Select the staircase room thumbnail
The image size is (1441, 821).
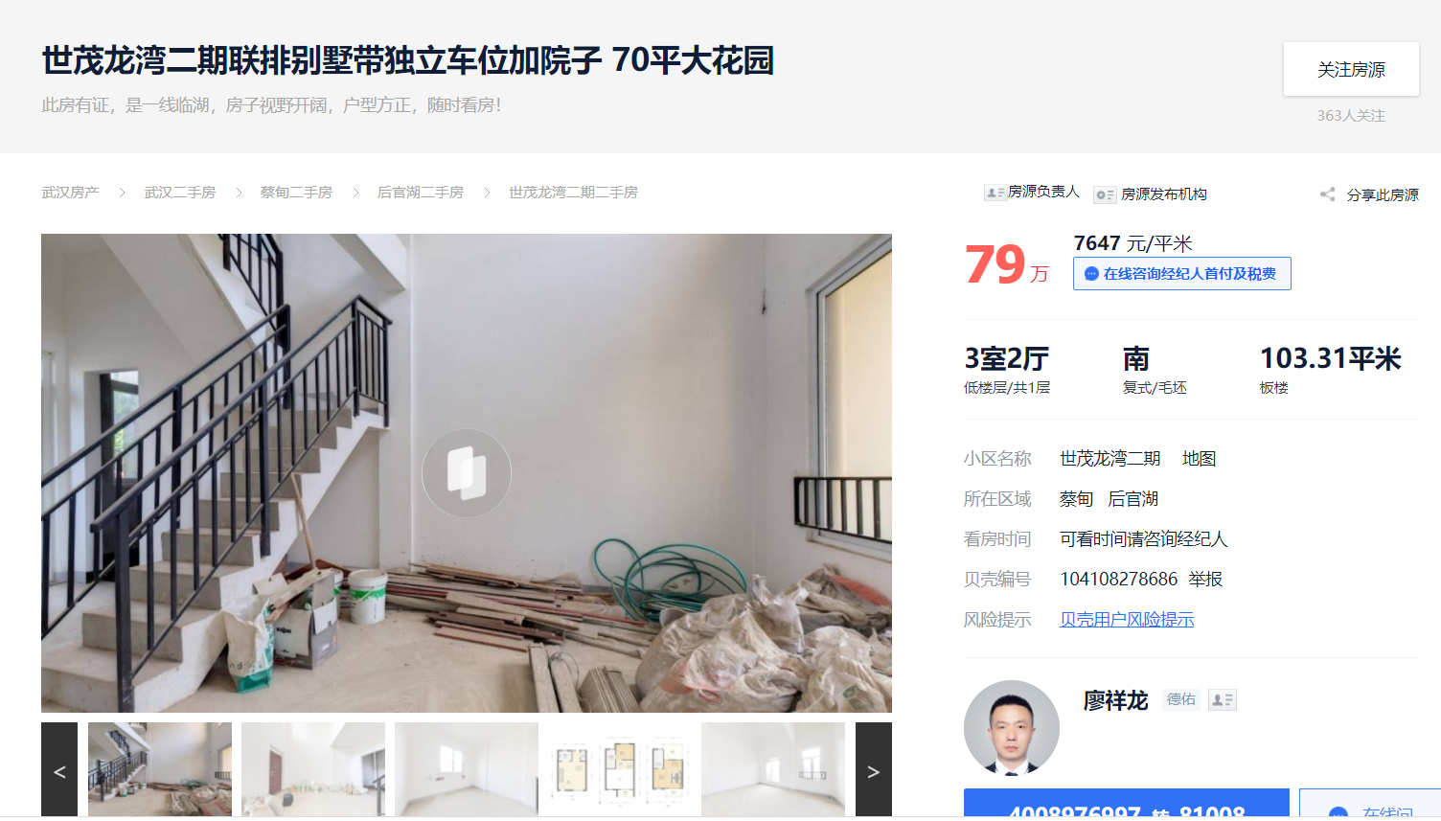[160, 769]
